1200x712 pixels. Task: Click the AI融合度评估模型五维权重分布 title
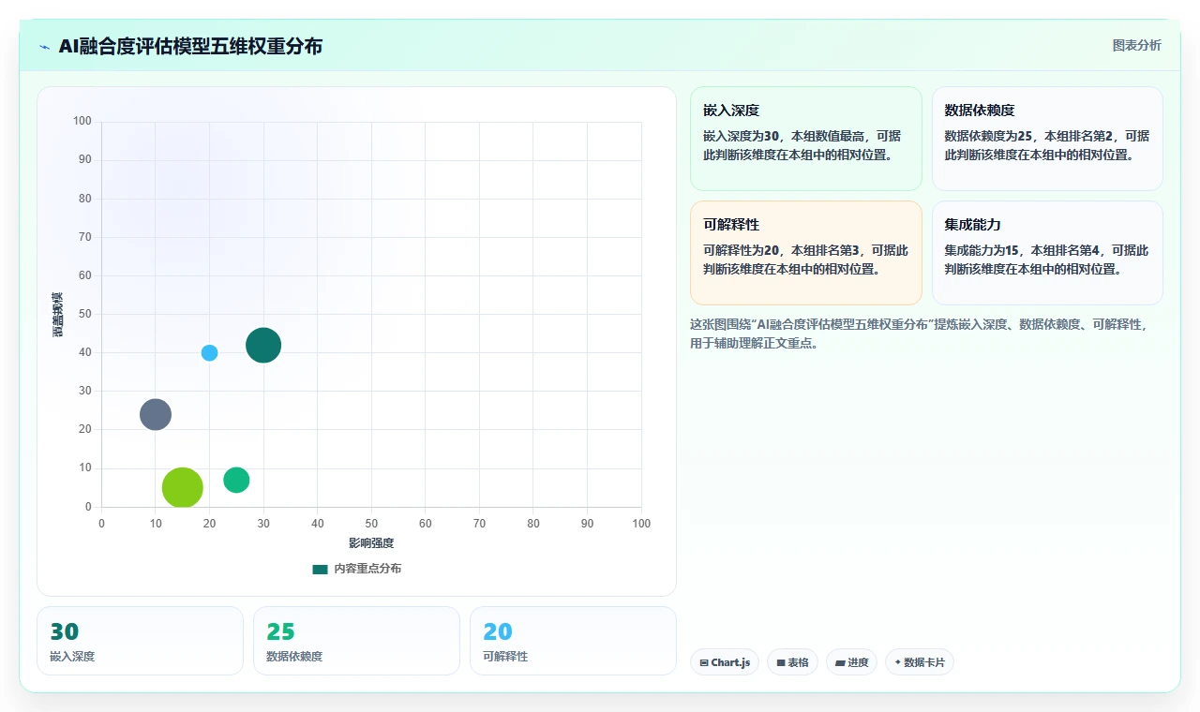point(190,47)
